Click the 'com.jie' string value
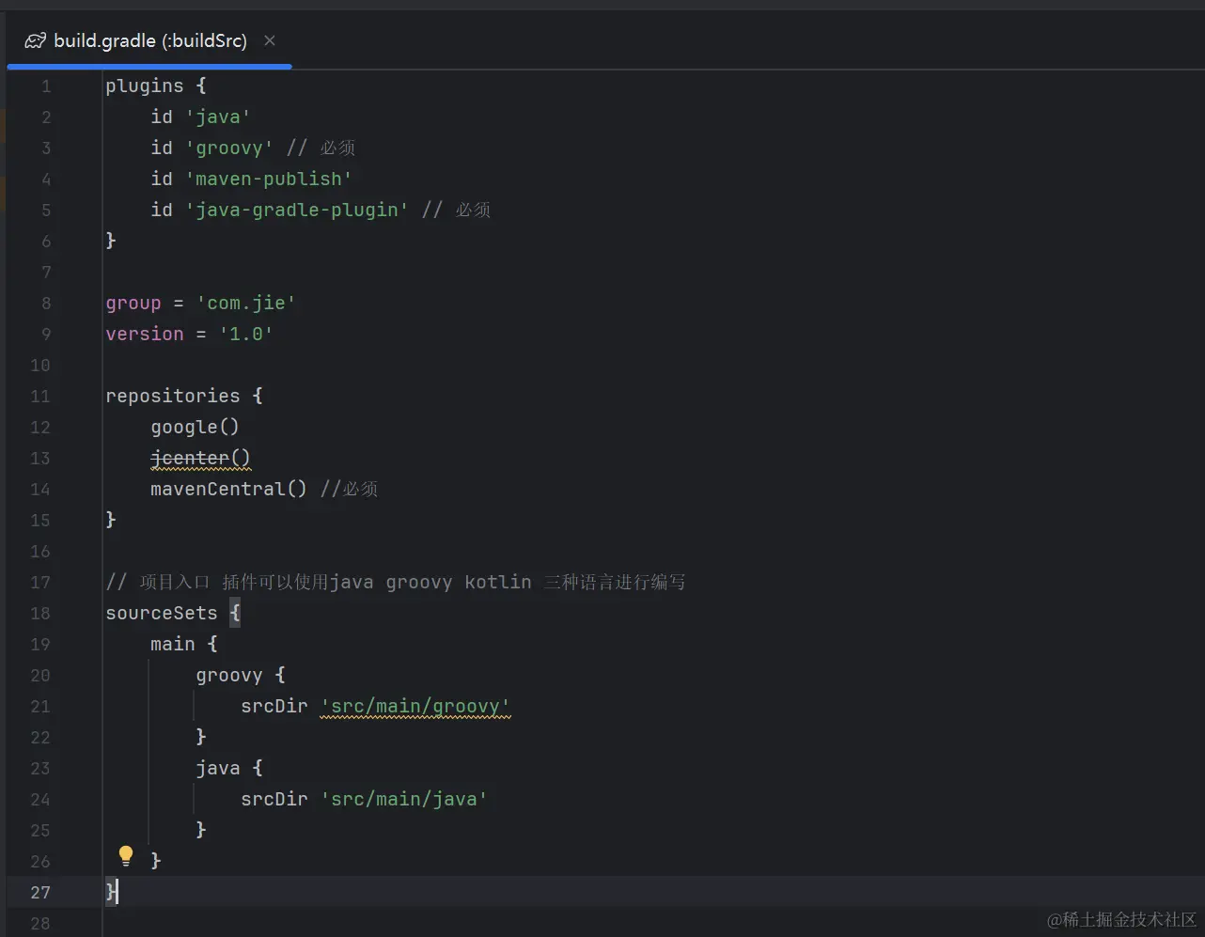Image resolution: width=1205 pixels, height=937 pixels. click(245, 303)
